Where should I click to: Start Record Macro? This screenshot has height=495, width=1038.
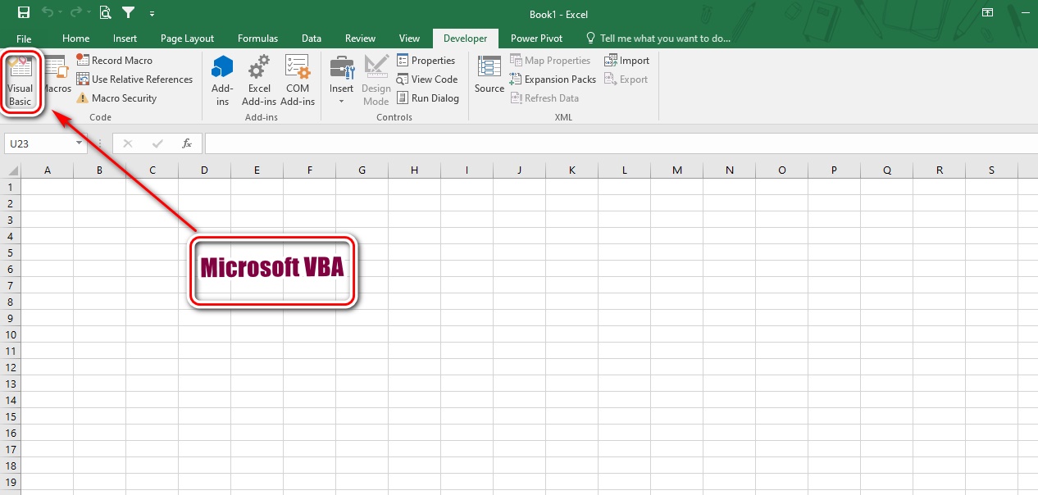115,61
